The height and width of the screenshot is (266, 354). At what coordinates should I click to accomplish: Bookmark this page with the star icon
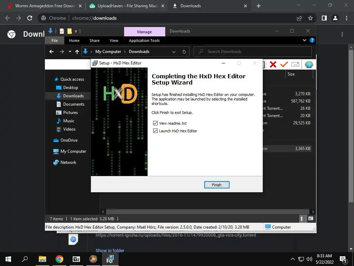[310, 18]
